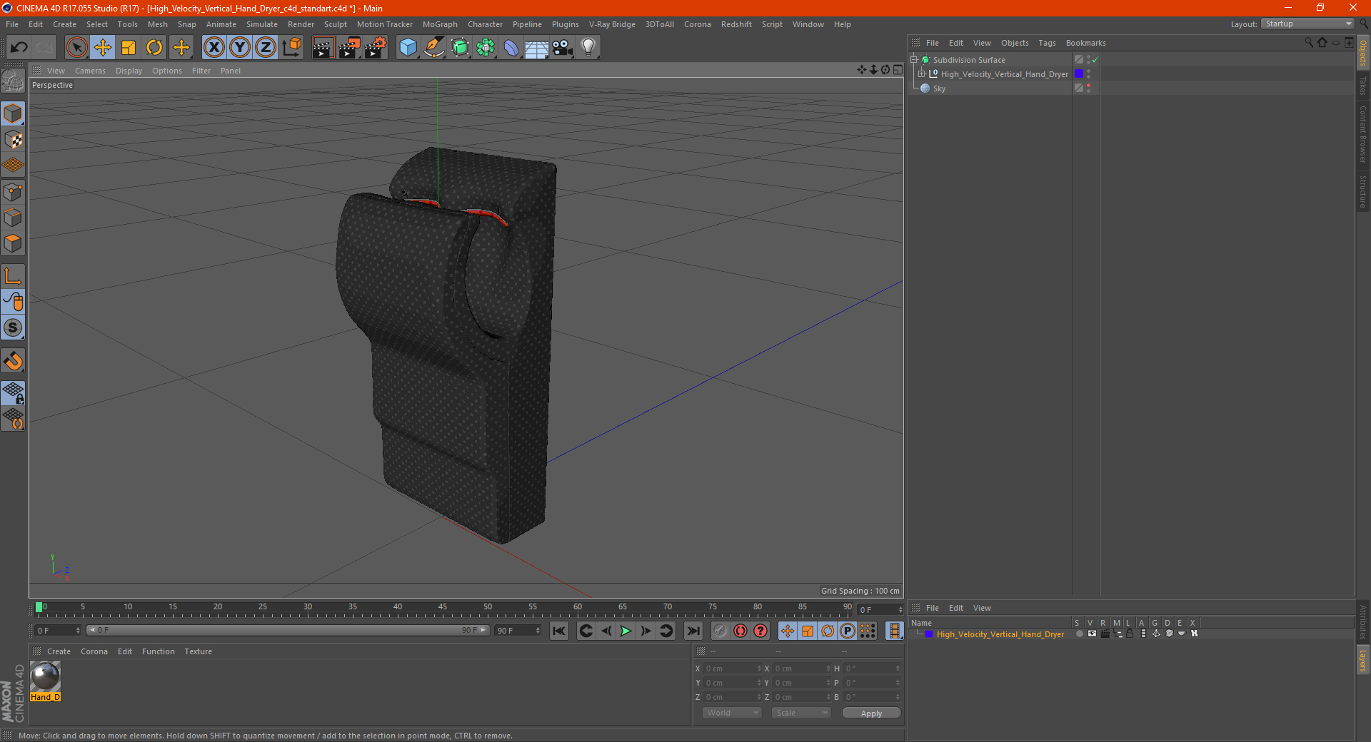Image resolution: width=1371 pixels, height=742 pixels.
Task: Click blue layer swatch of Hand Dryer object
Action: click(1079, 74)
